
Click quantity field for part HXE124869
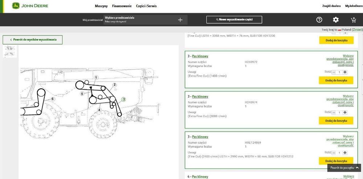[339, 153]
